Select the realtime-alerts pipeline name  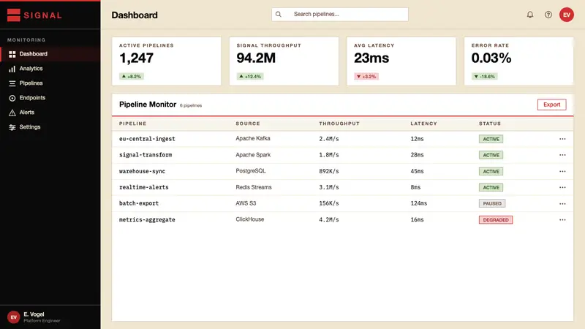tap(143, 187)
